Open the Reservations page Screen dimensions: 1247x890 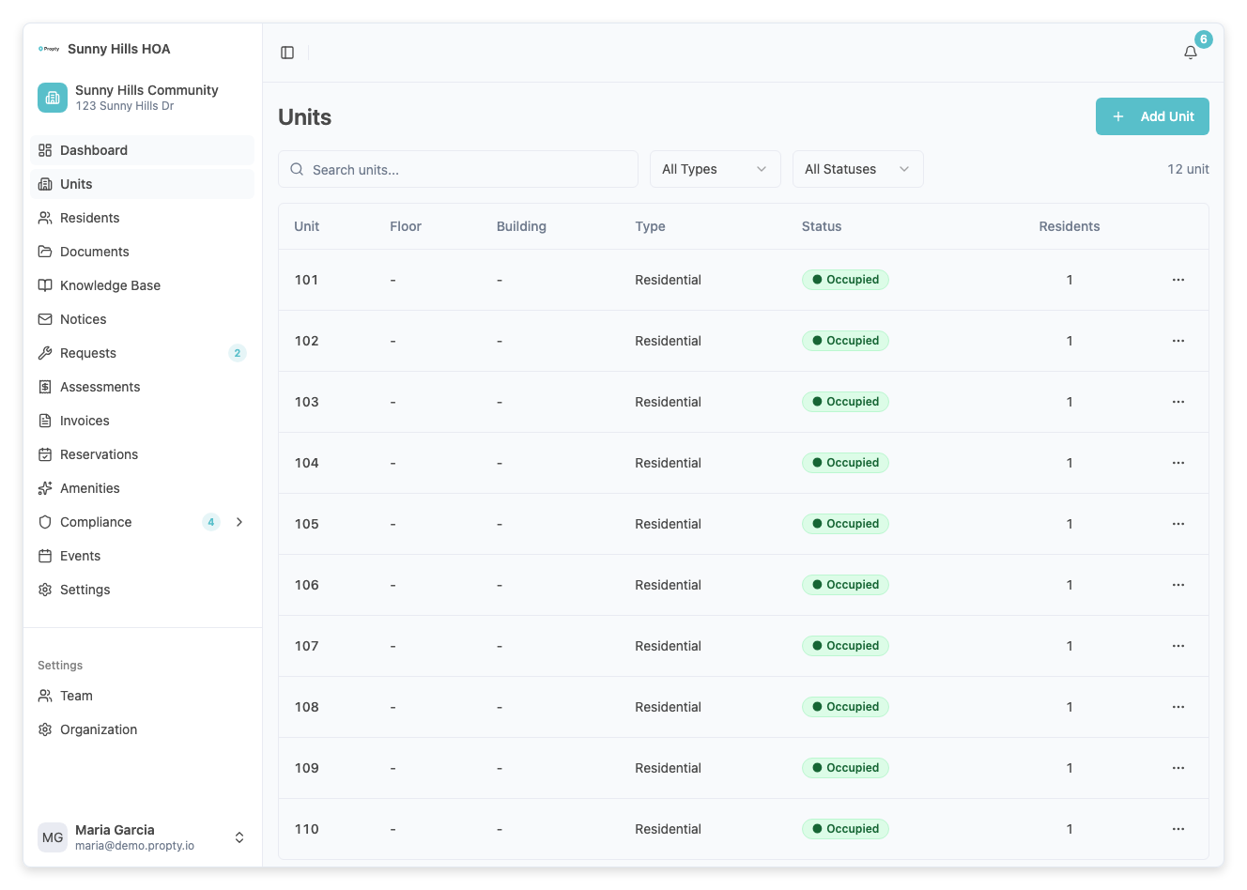[99, 454]
